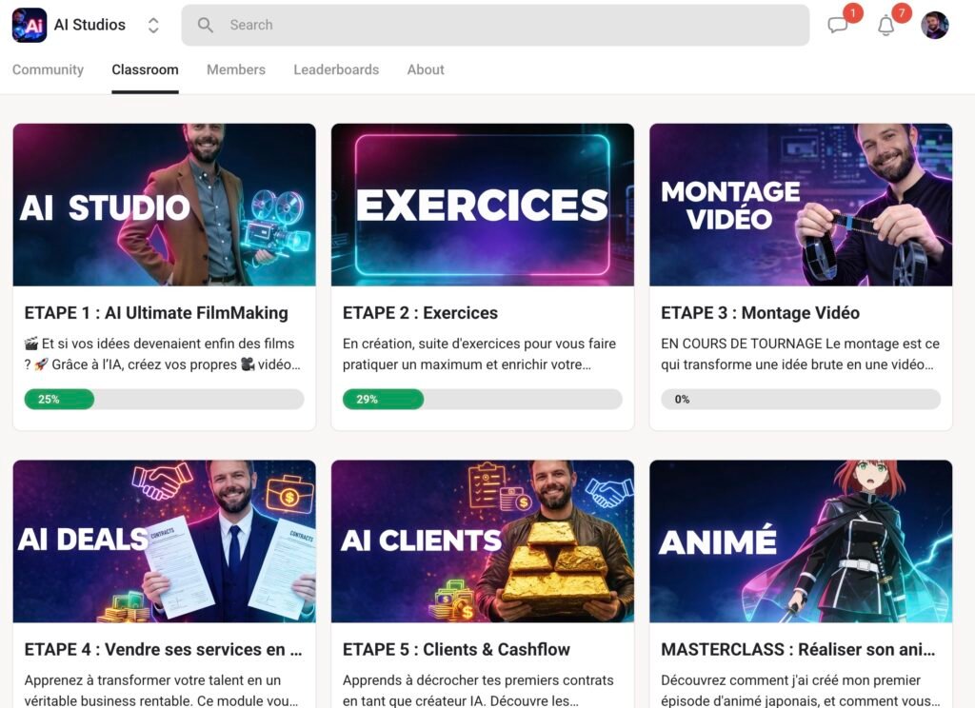The width and height of the screenshot is (975, 708).
Task: Open the Montage Vidéo course thumbnail
Action: pos(801,205)
